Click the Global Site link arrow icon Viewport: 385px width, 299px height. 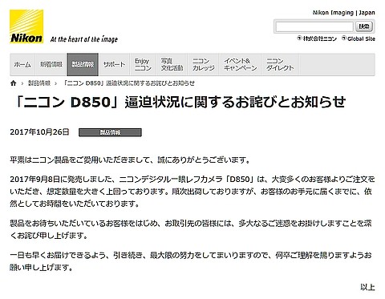click(x=344, y=38)
